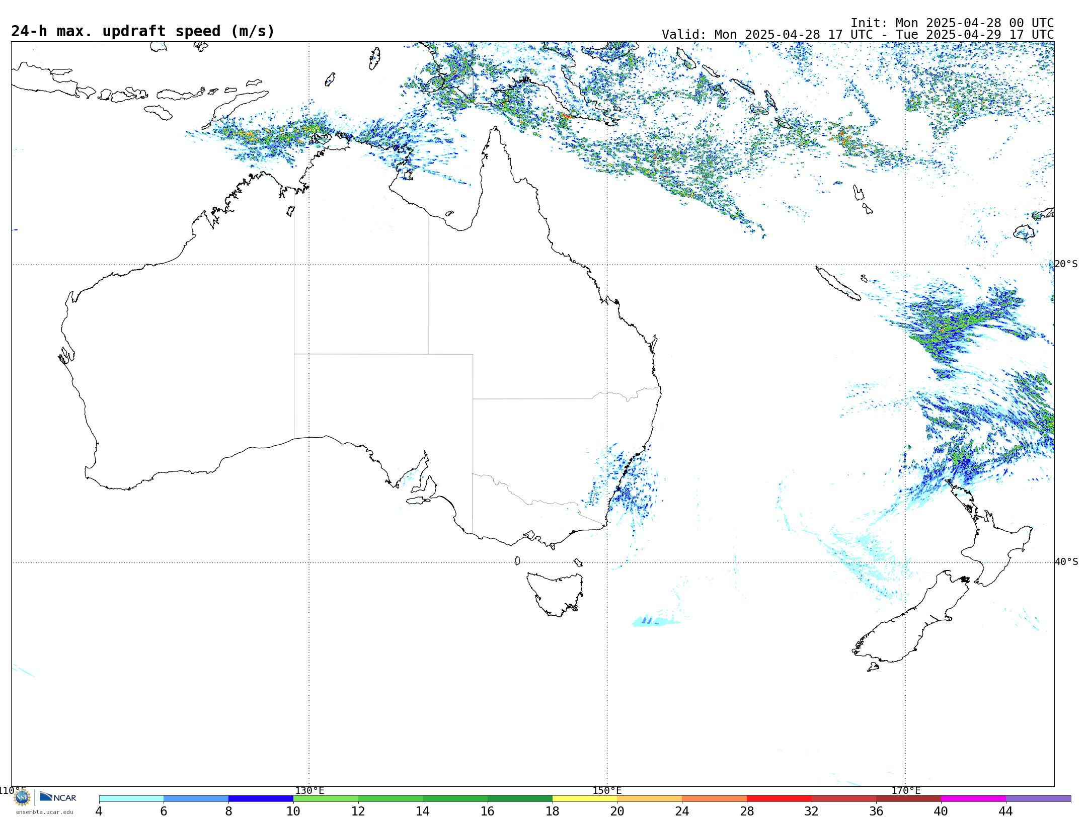Click colorbar tick label '4'
This screenshot has width=1087, height=818.
pos(99,811)
